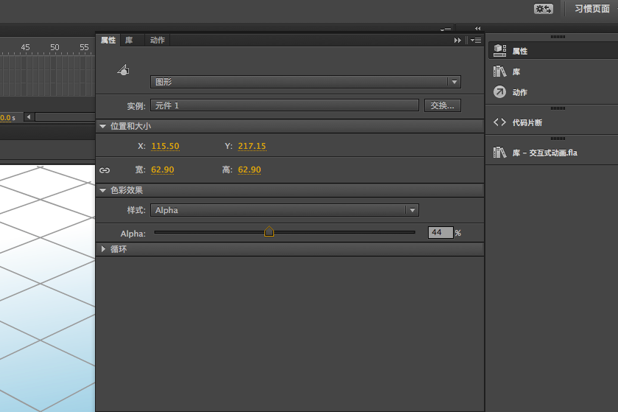This screenshot has height=412, width=618.
Task: Collapse the 位置和大小 section
Action: (x=103, y=126)
